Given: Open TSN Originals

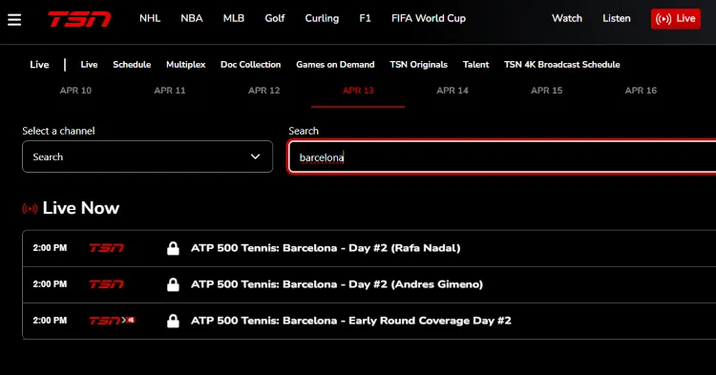Looking at the screenshot, I should 418,65.
